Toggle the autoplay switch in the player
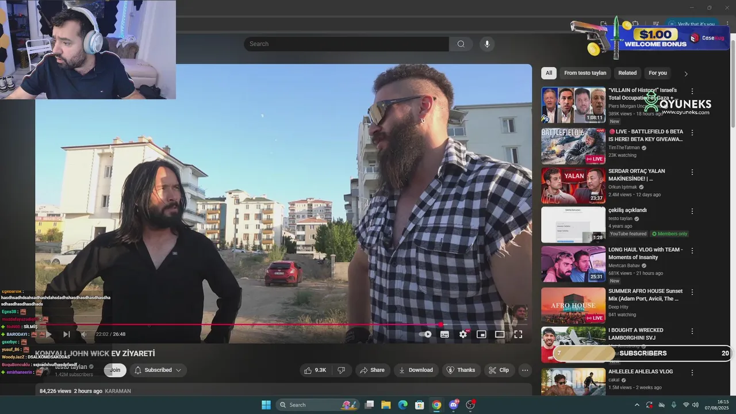This screenshot has height=414, width=736. point(425,334)
